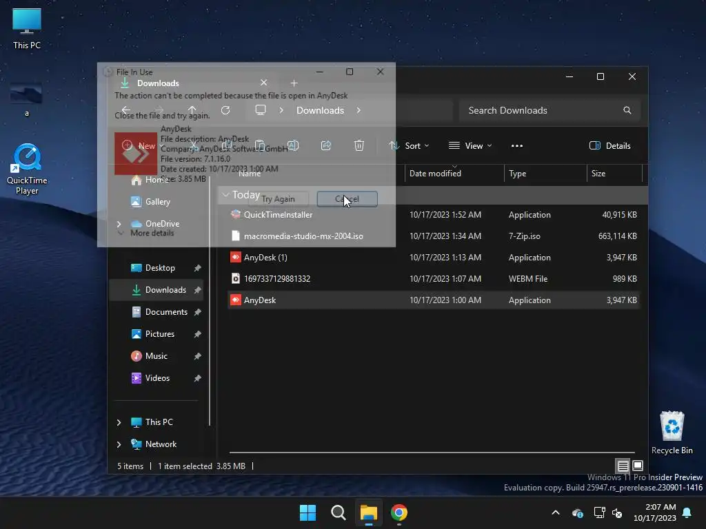
Task: Click File Explorer on the taskbar
Action: pyautogui.click(x=368, y=512)
